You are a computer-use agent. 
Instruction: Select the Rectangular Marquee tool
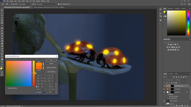point(2,13)
